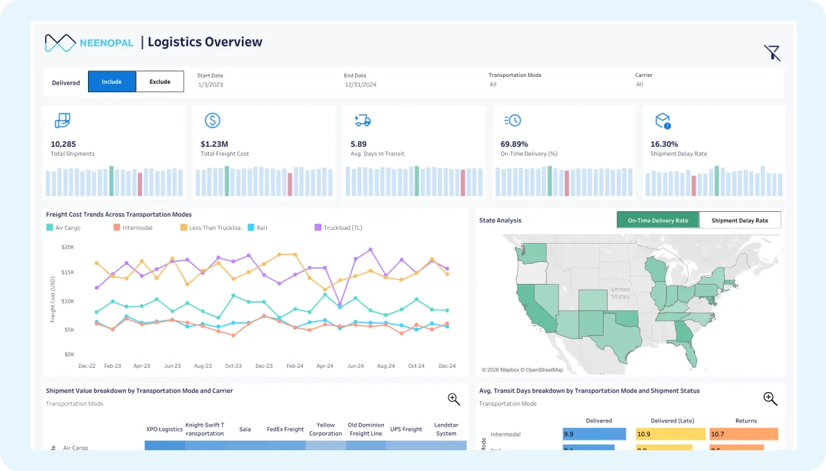Click the Shipment Delay Rate box icon
Viewport: 826px width, 471px height.
pyautogui.click(x=662, y=121)
